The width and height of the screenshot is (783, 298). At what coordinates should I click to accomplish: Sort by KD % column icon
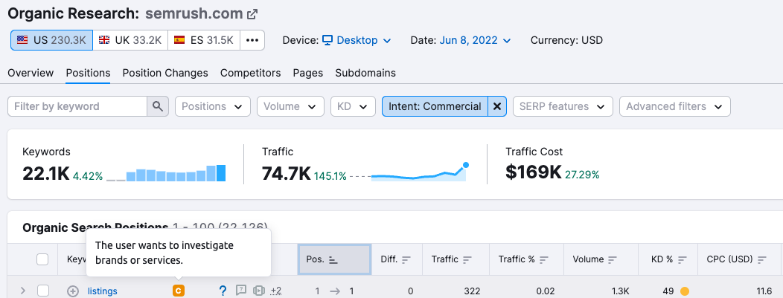click(682, 259)
